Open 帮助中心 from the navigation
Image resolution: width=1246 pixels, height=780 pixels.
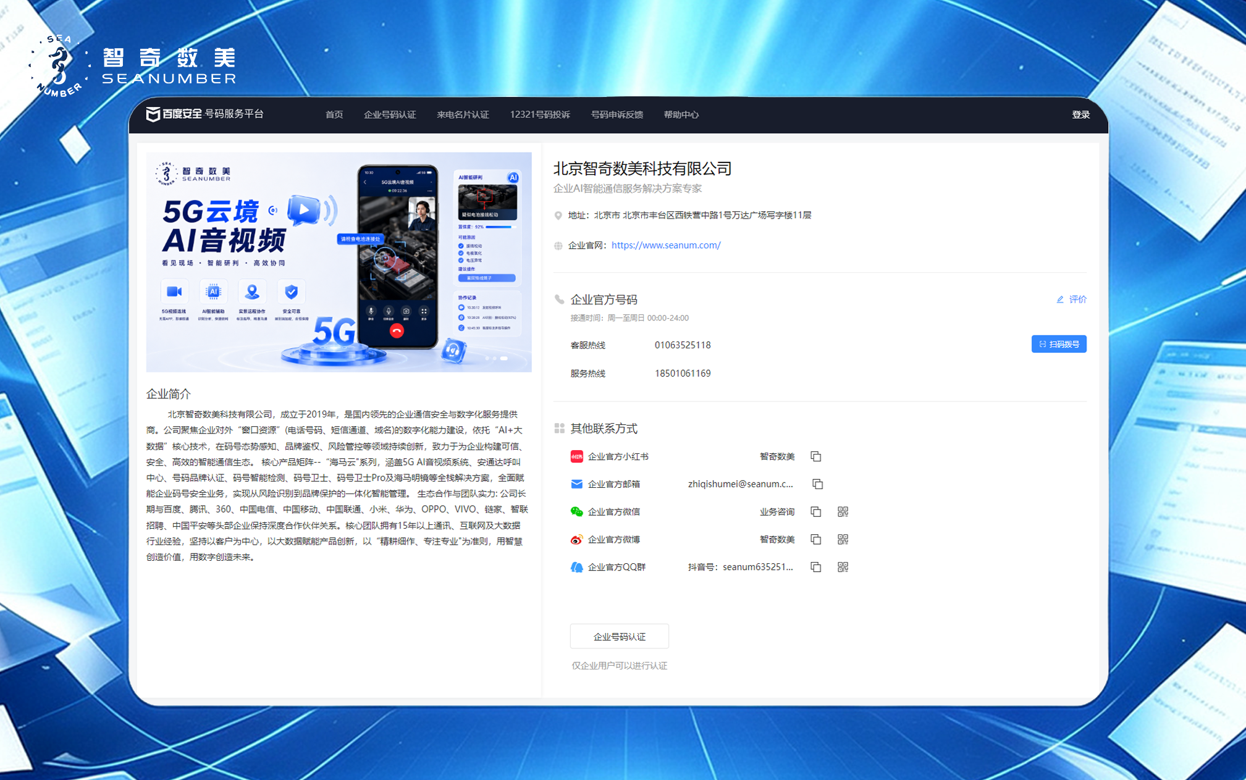(681, 115)
